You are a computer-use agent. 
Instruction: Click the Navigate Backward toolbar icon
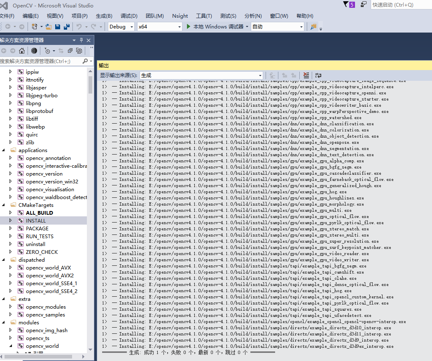pyautogui.click(x=8, y=26)
